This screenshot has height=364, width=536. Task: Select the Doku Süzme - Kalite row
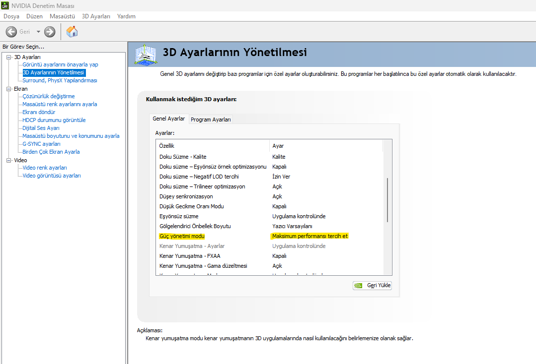pos(269,157)
